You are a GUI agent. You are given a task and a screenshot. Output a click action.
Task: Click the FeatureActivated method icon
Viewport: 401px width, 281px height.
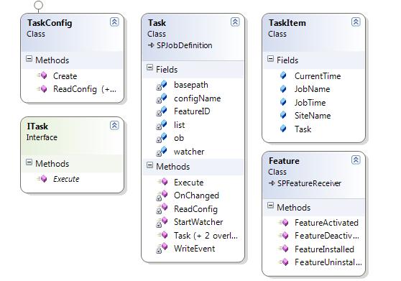click(x=284, y=223)
